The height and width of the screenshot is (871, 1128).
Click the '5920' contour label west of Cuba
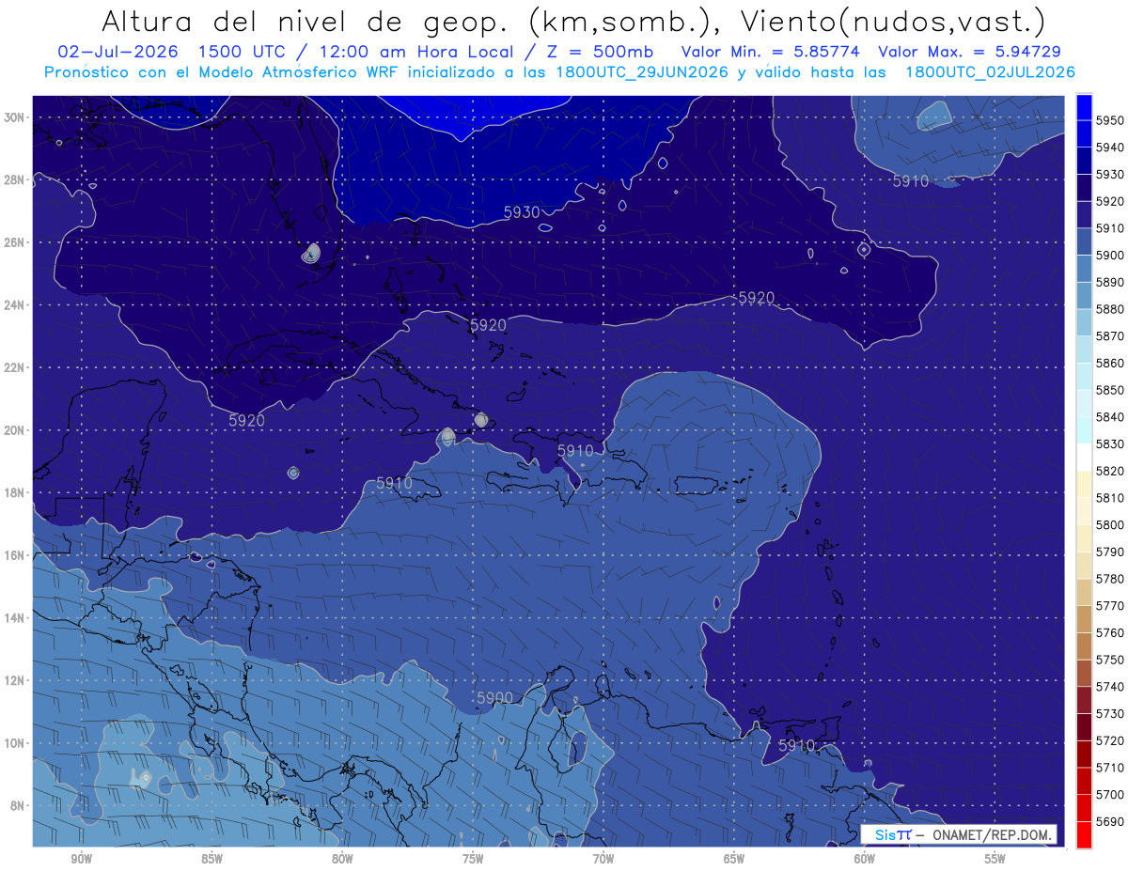tap(246, 421)
